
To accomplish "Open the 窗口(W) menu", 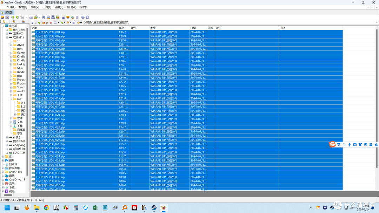I will [71, 7].
